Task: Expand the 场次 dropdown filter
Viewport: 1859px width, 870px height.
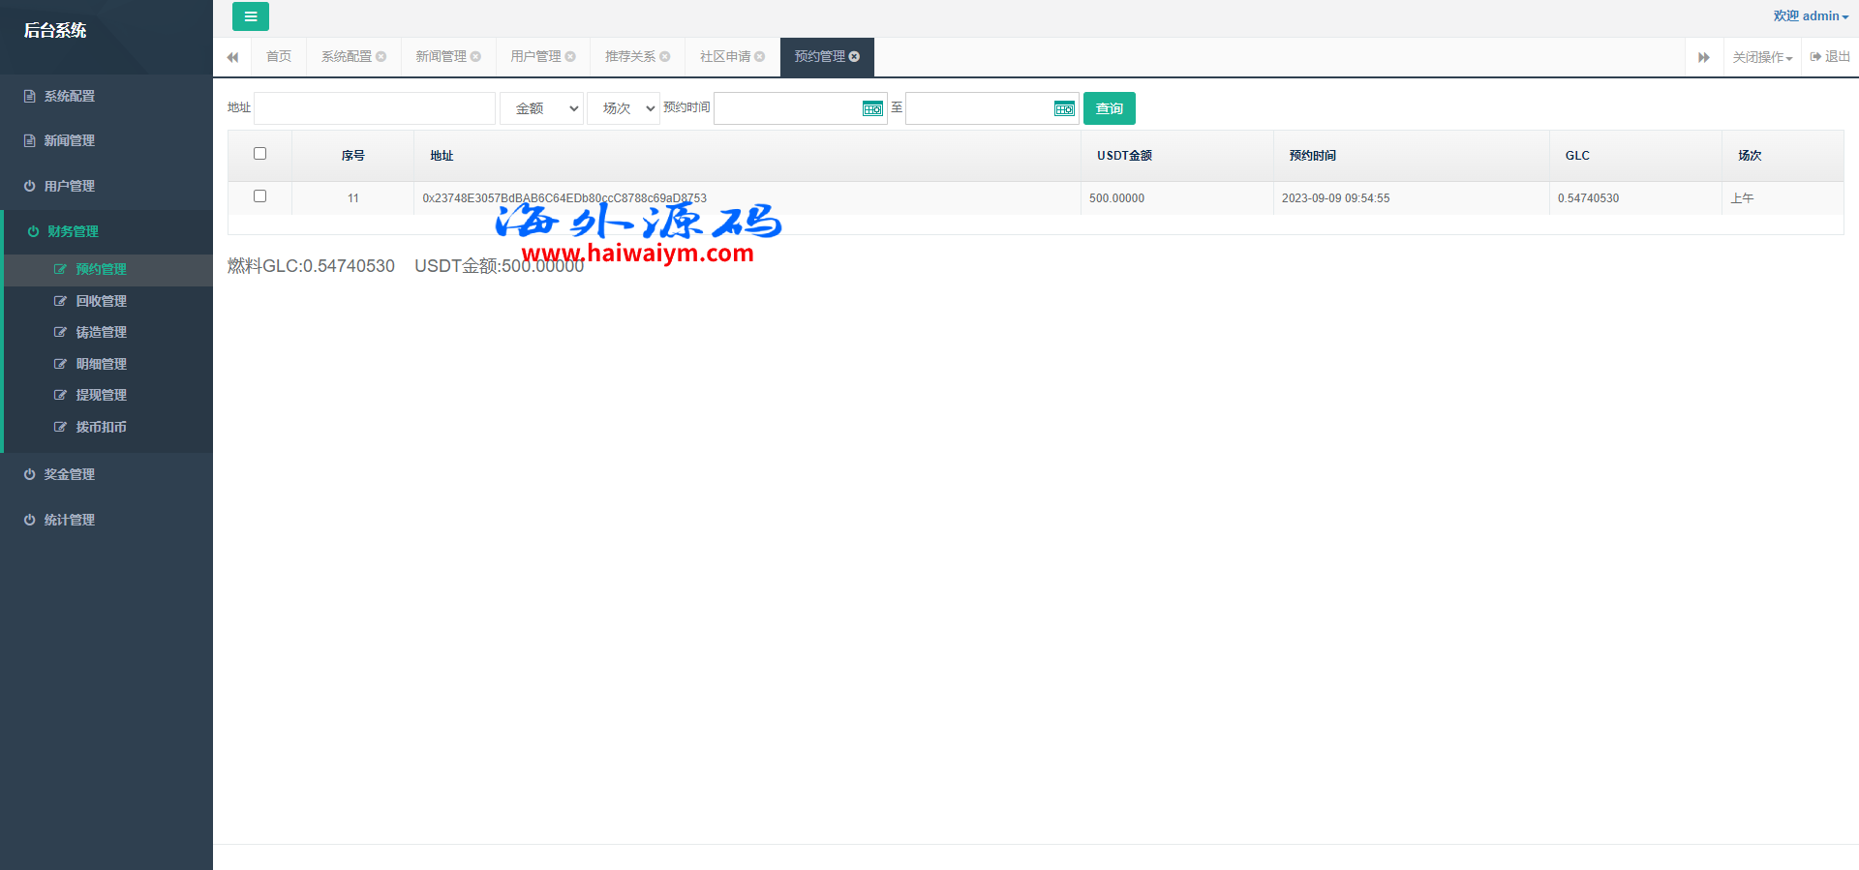Action: (x=623, y=108)
